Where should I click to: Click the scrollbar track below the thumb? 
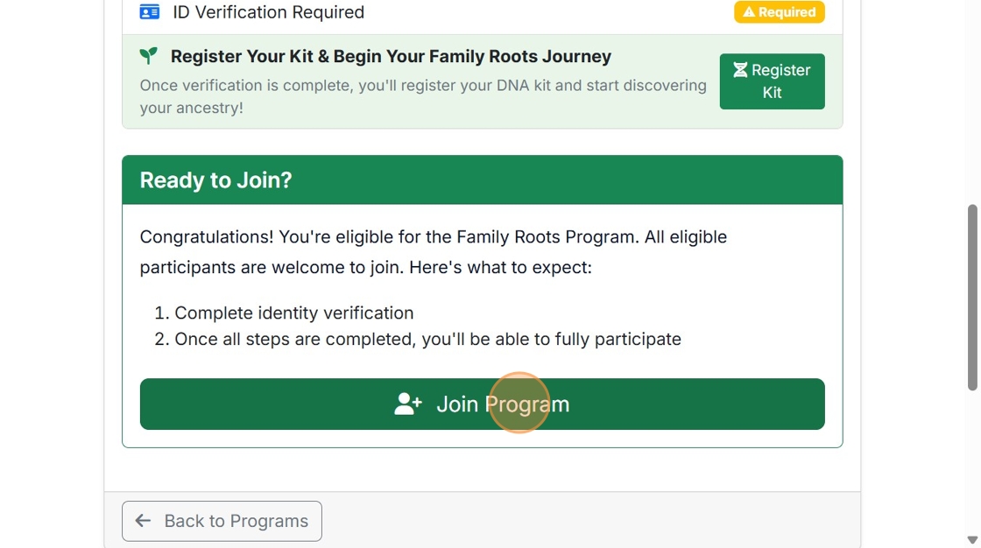pos(972,464)
